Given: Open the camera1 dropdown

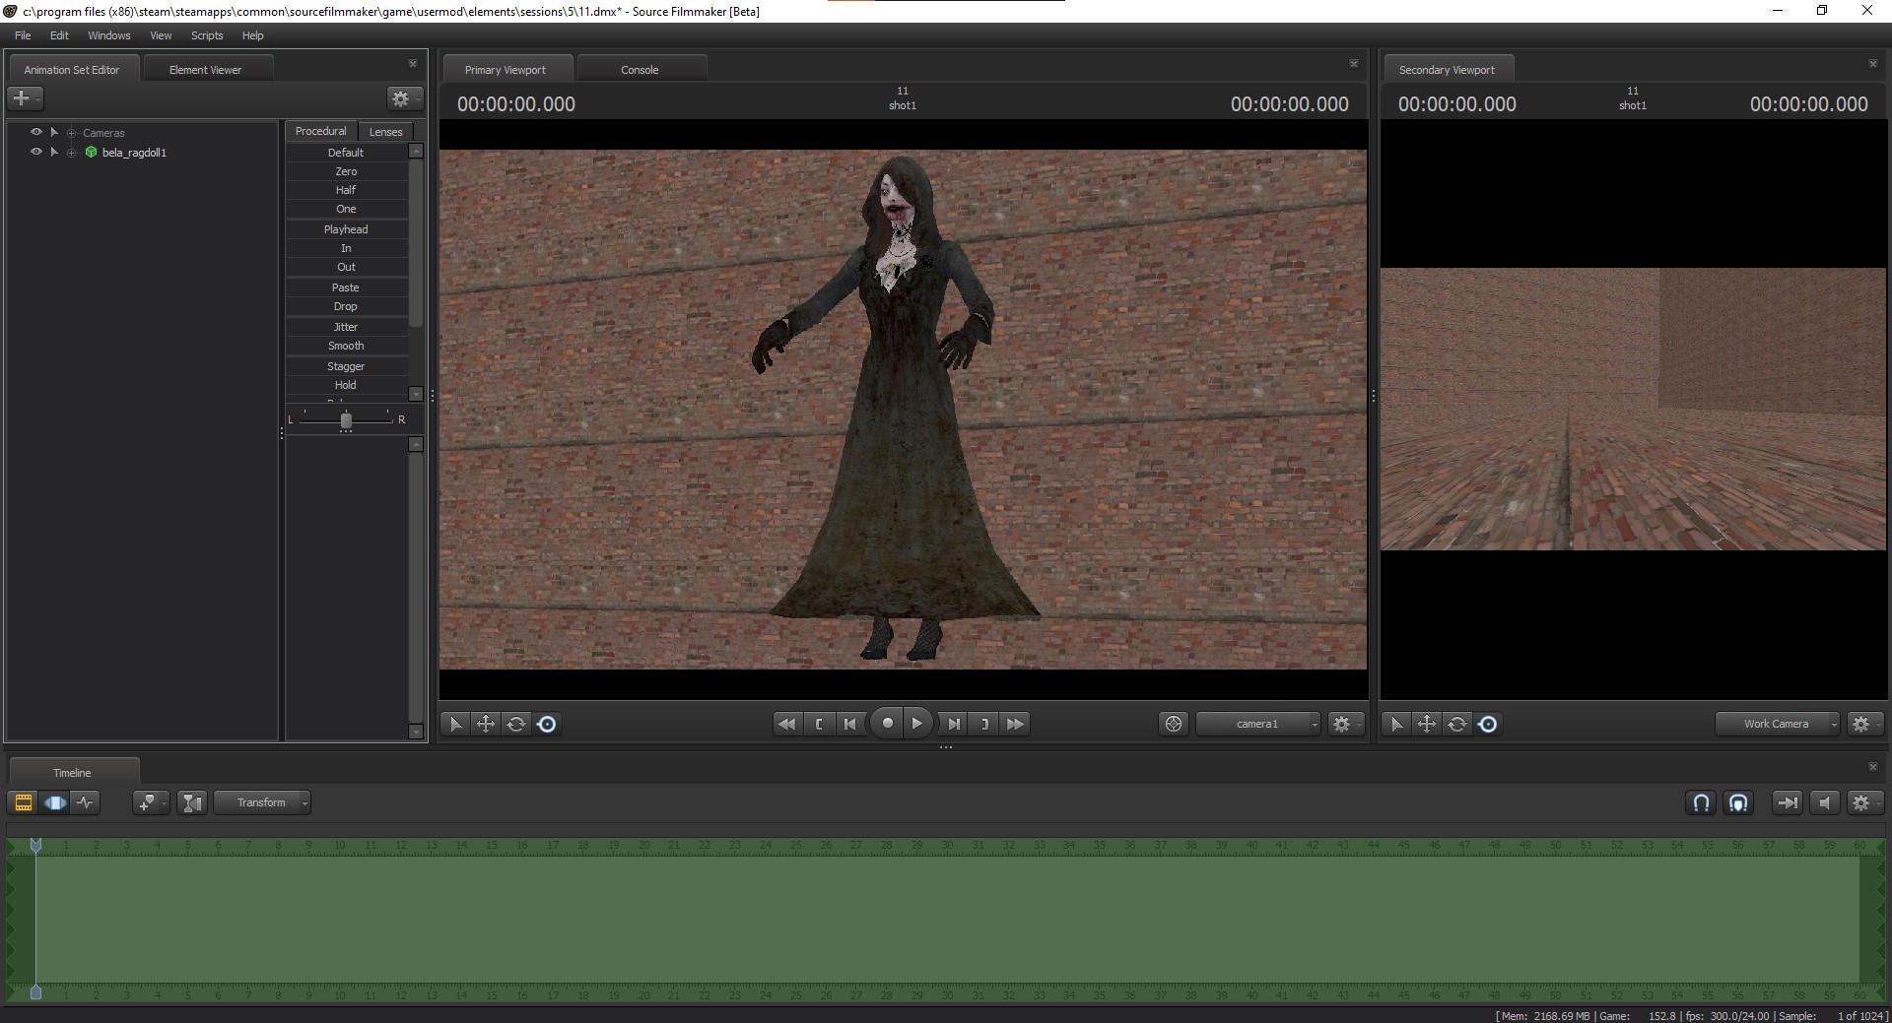Looking at the screenshot, I should click(x=1258, y=724).
